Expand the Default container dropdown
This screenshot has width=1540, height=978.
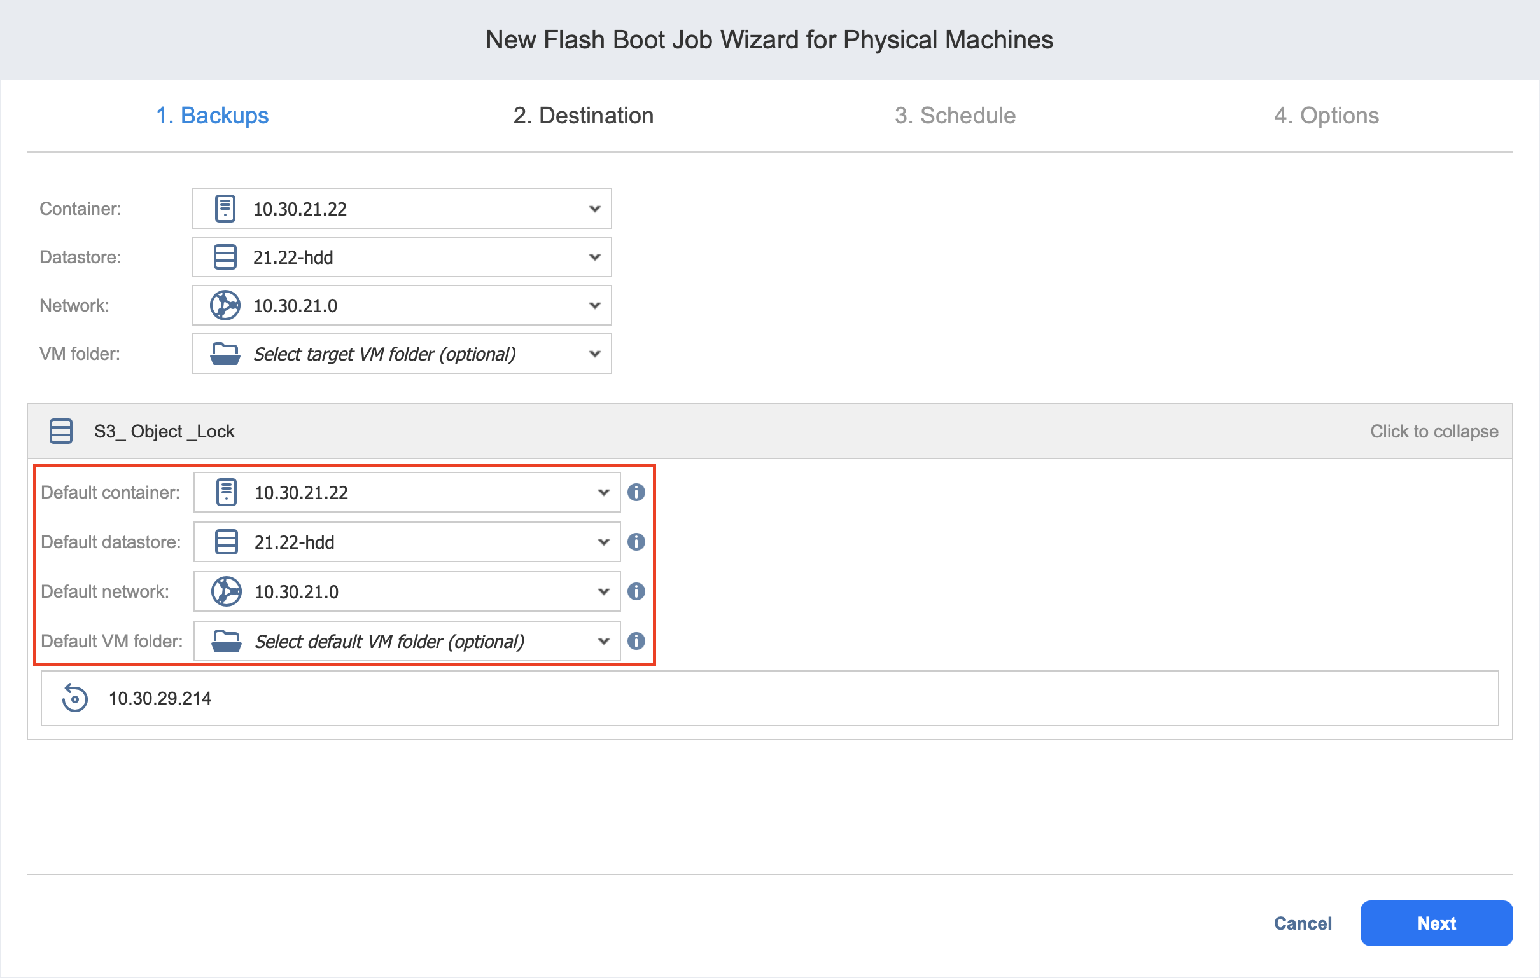point(603,492)
